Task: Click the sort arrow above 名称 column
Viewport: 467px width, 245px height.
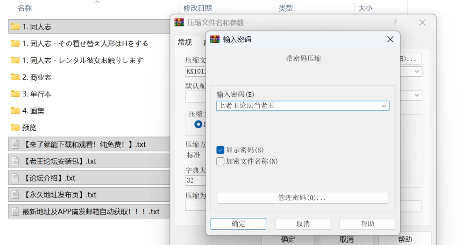Action: pyautogui.click(x=97, y=2)
